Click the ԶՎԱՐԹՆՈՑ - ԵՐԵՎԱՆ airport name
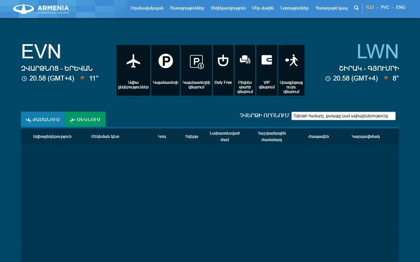Viewport: 420px width, 262px height. tap(57, 68)
